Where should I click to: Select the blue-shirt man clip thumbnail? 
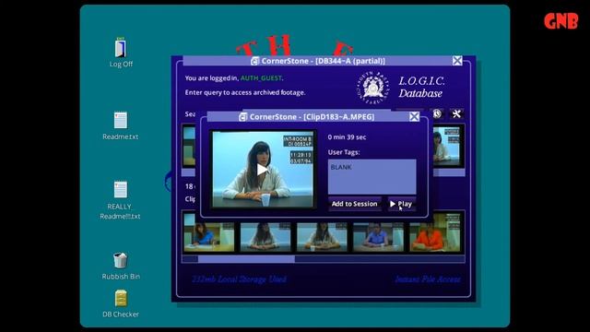pyautogui.click(x=378, y=237)
